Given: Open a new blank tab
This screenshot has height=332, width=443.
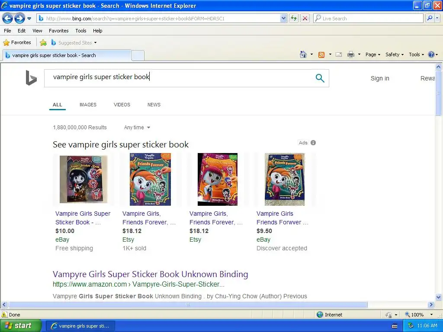Looking at the screenshot, I should [x=138, y=55].
